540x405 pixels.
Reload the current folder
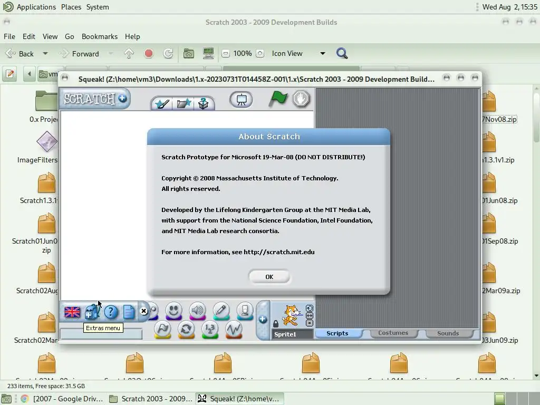168,53
